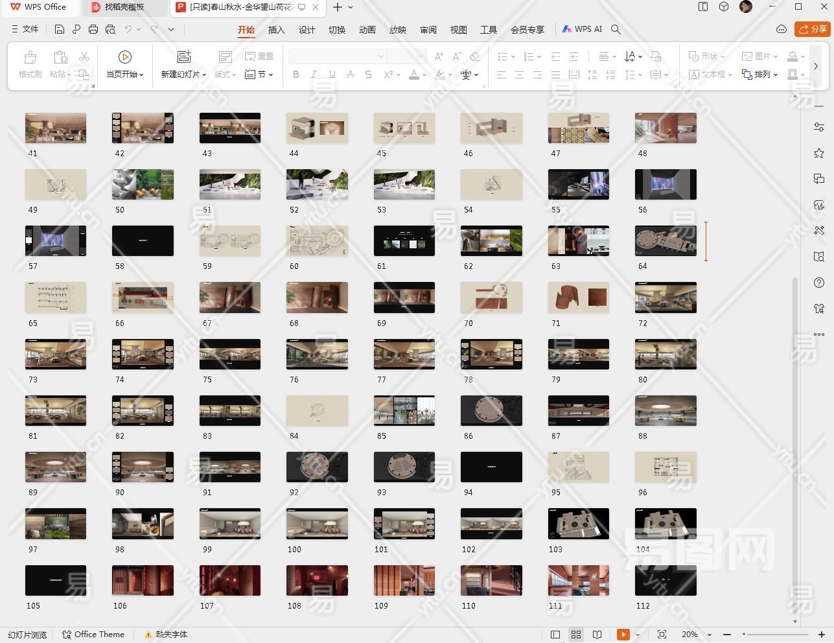Expand the zoom percentage dropdown
This screenshot has height=643, width=834.
[709, 635]
